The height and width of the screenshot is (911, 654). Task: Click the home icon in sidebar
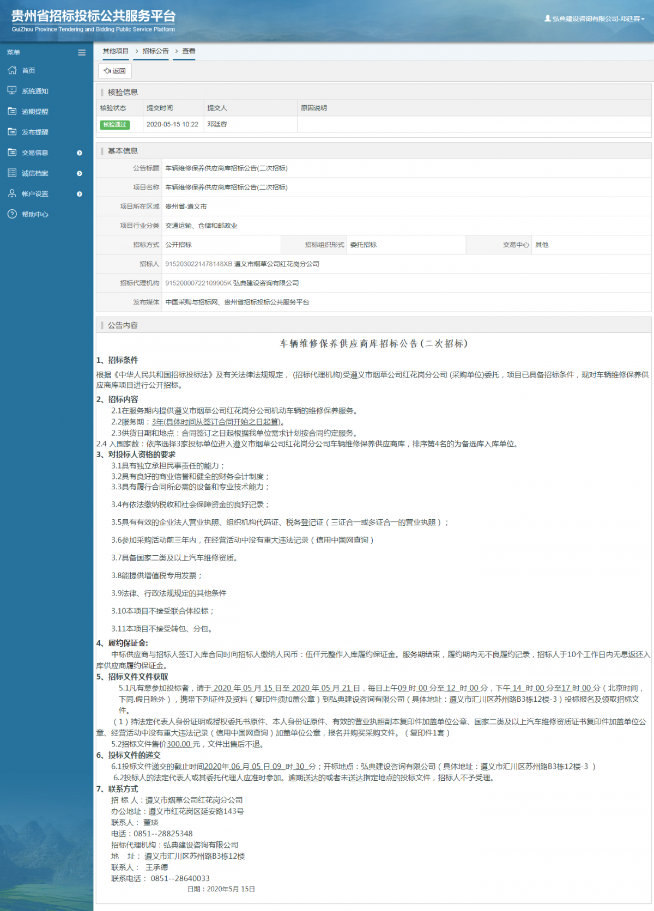(x=12, y=70)
